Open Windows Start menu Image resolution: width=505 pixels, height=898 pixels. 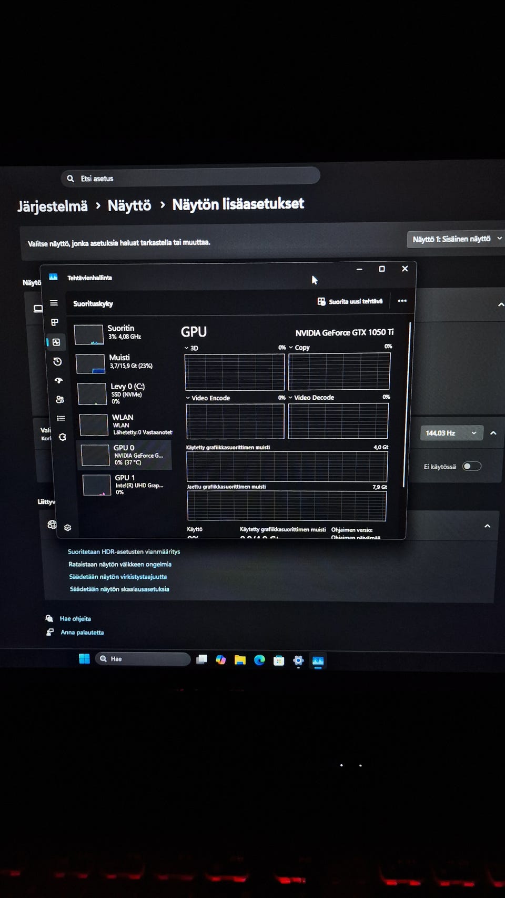click(84, 658)
